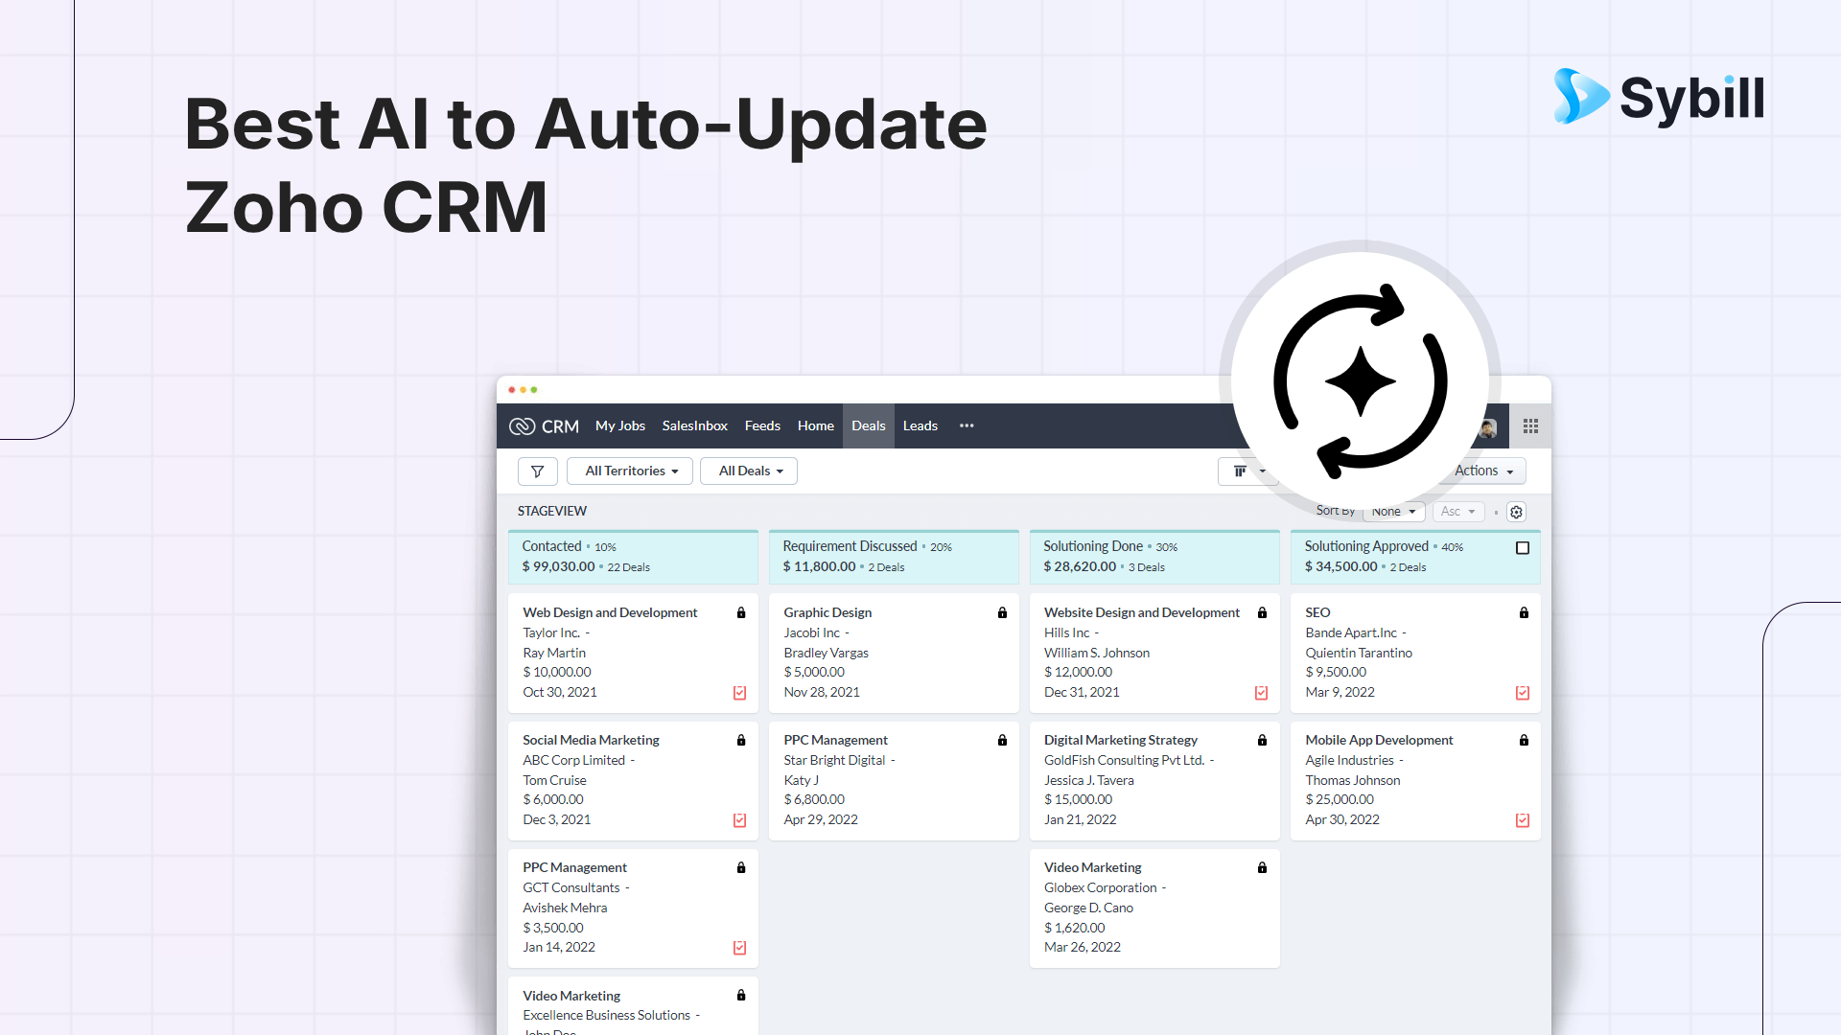
Task: Click lock icon on Social Media Marketing card
Action: [741, 741]
